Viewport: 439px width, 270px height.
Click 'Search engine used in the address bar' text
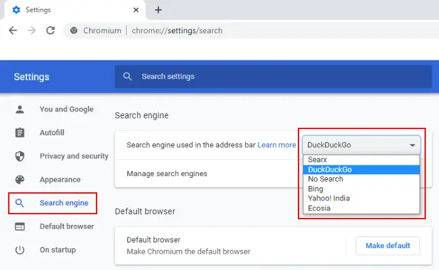pos(191,145)
